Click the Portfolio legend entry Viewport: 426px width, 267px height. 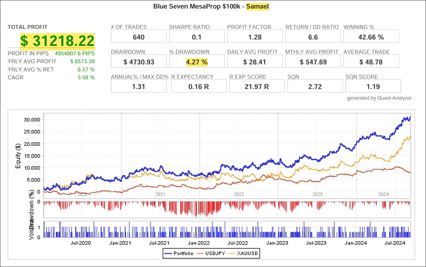(x=179, y=253)
